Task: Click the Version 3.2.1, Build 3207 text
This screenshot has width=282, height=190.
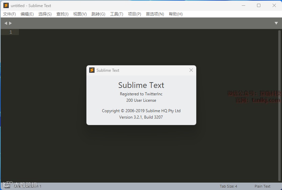Action: tap(141, 117)
